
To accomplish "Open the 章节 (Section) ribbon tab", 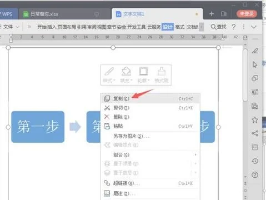I will (x=112, y=27).
